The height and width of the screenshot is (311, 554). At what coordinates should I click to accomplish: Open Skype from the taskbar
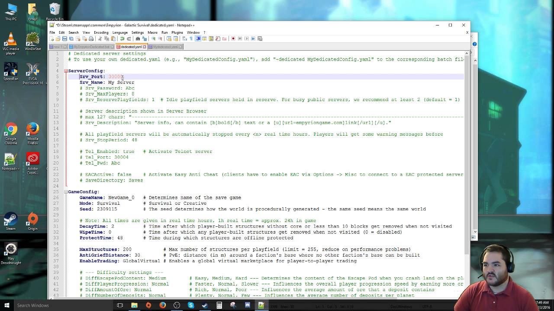click(191, 305)
